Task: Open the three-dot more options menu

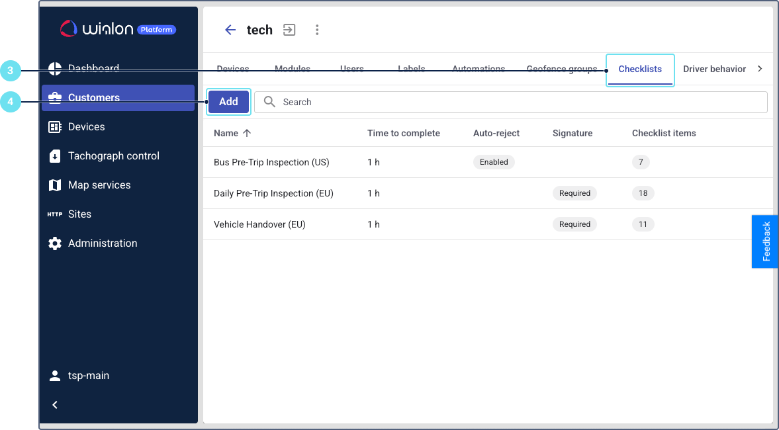Action: tap(317, 30)
